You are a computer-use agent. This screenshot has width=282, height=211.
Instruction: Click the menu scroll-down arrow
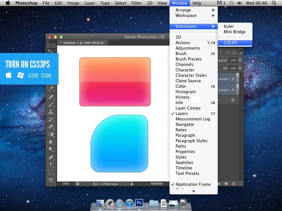(194, 192)
